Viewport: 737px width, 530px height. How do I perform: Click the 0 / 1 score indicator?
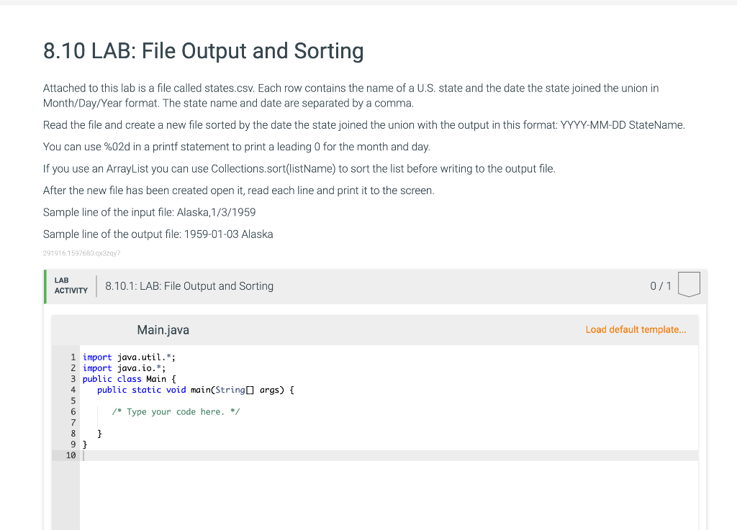point(659,285)
